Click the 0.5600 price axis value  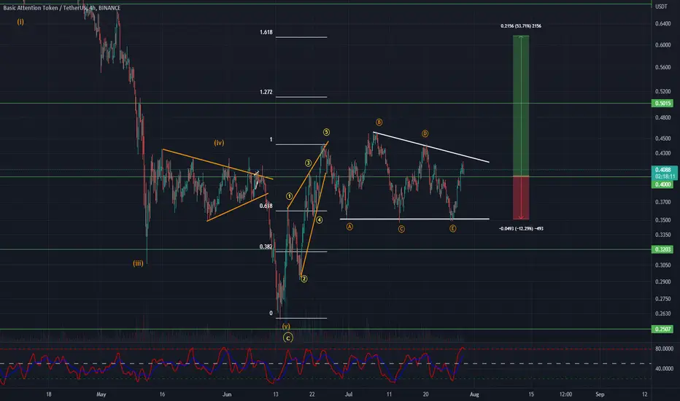click(x=662, y=67)
